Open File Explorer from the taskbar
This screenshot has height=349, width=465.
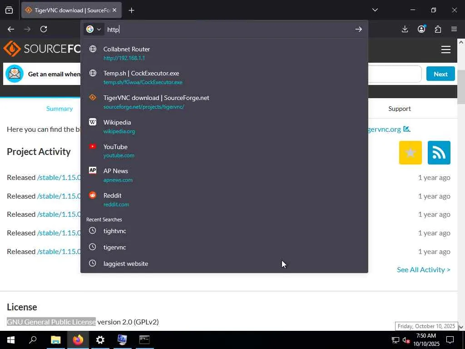pyautogui.click(x=55, y=340)
